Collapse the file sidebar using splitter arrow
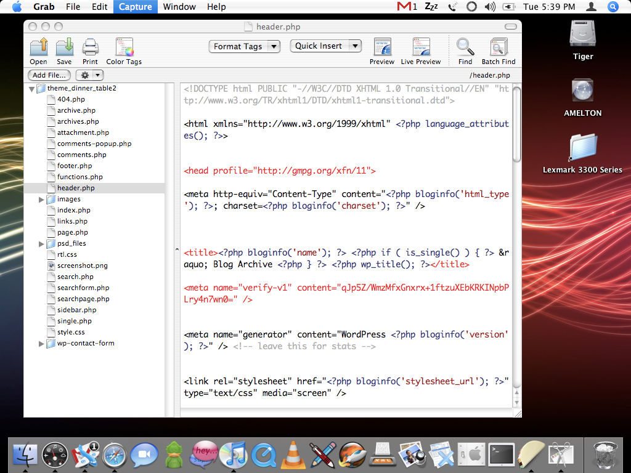Viewport: 631px width, 473px height. point(177,250)
